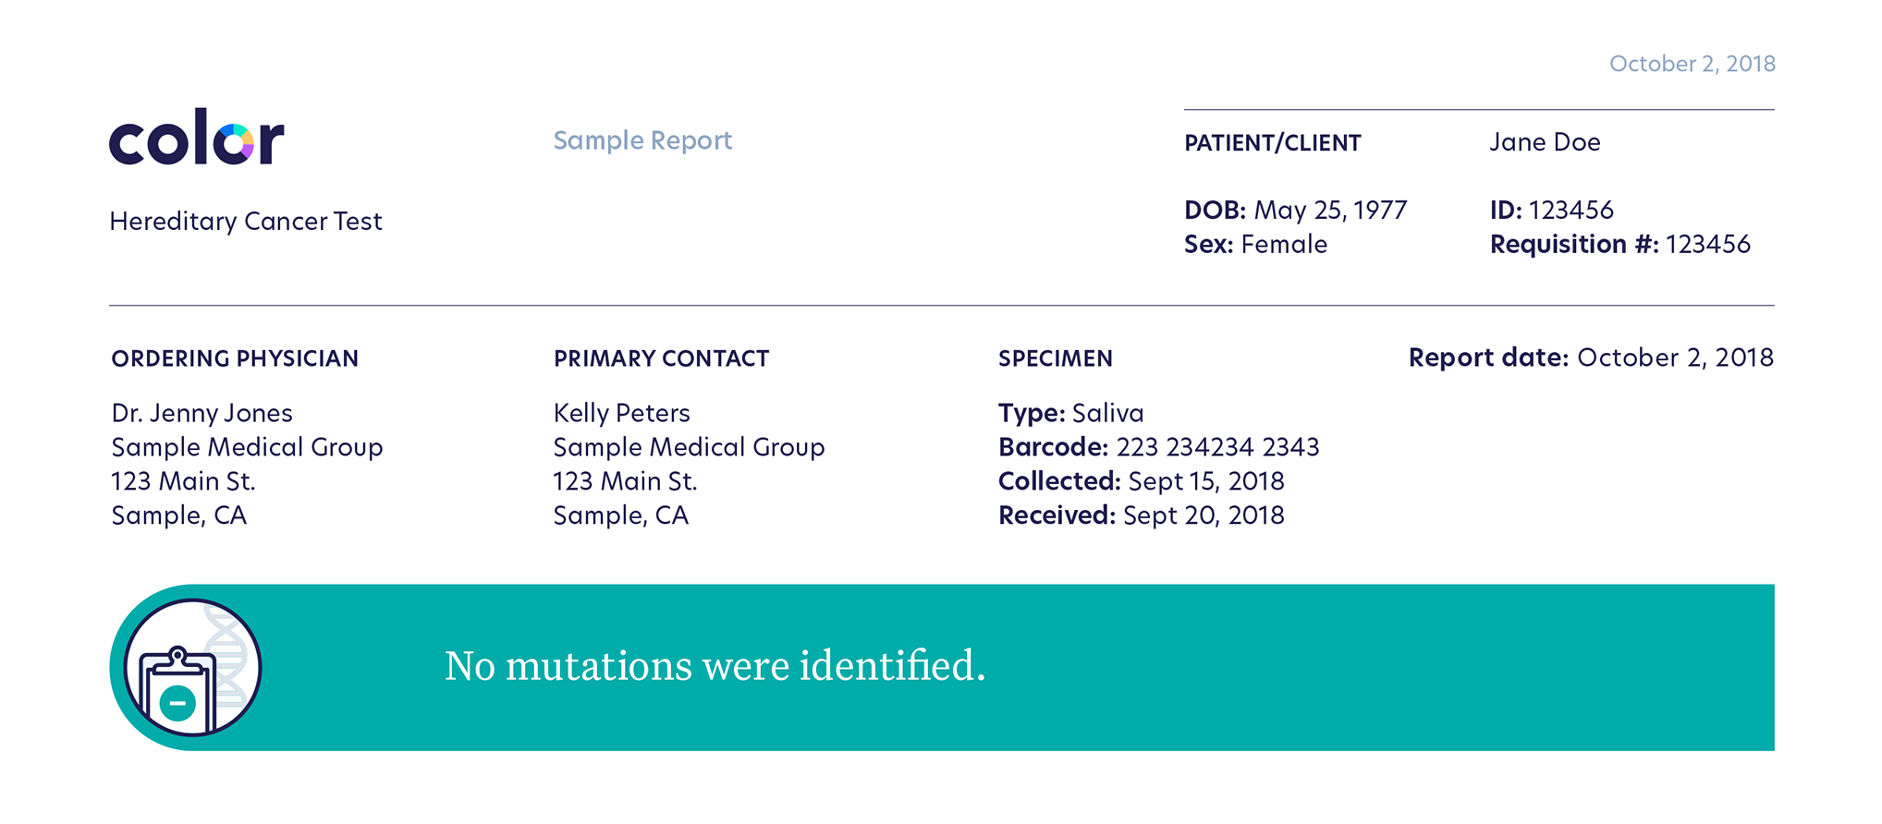Select the PATIENT/CLIENT heading
Image resolution: width=1882 pixels, height=824 pixels.
[x=1273, y=143]
